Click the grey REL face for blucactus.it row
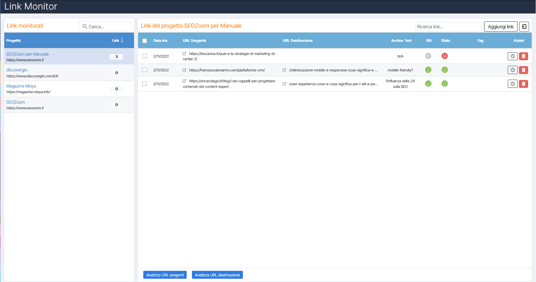 [x=428, y=56]
